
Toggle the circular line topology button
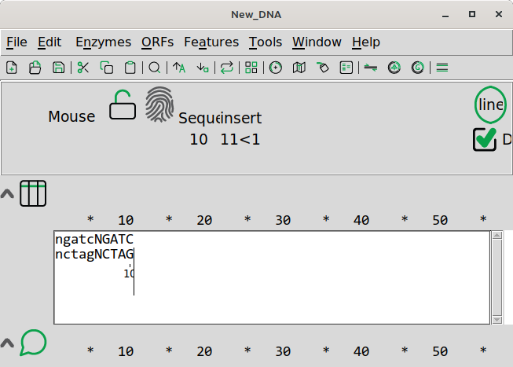coord(490,105)
